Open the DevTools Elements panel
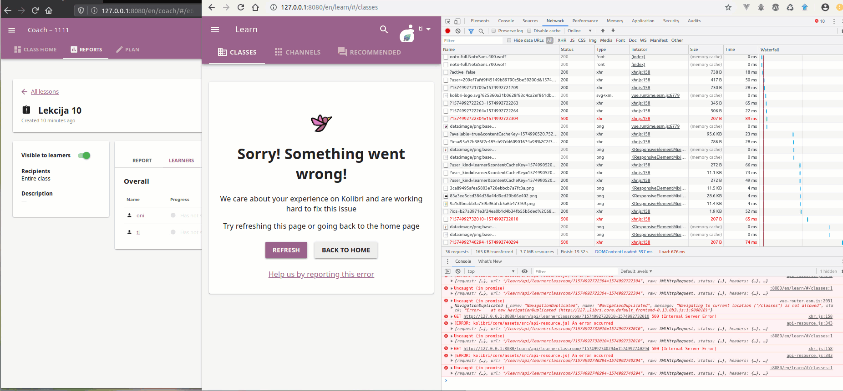This screenshot has width=843, height=391. tap(480, 21)
